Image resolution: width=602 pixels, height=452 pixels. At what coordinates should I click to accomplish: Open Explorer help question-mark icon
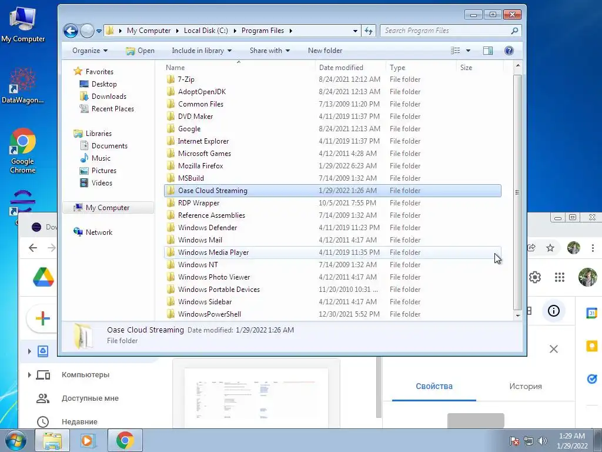509,51
